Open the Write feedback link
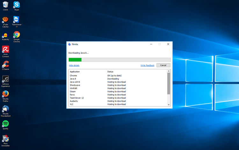This screenshot has width=239, height=150. click(147, 65)
